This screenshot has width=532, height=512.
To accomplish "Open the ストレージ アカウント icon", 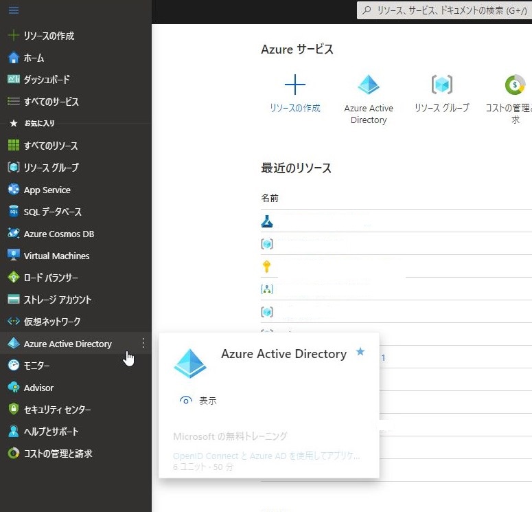I will click(x=14, y=299).
